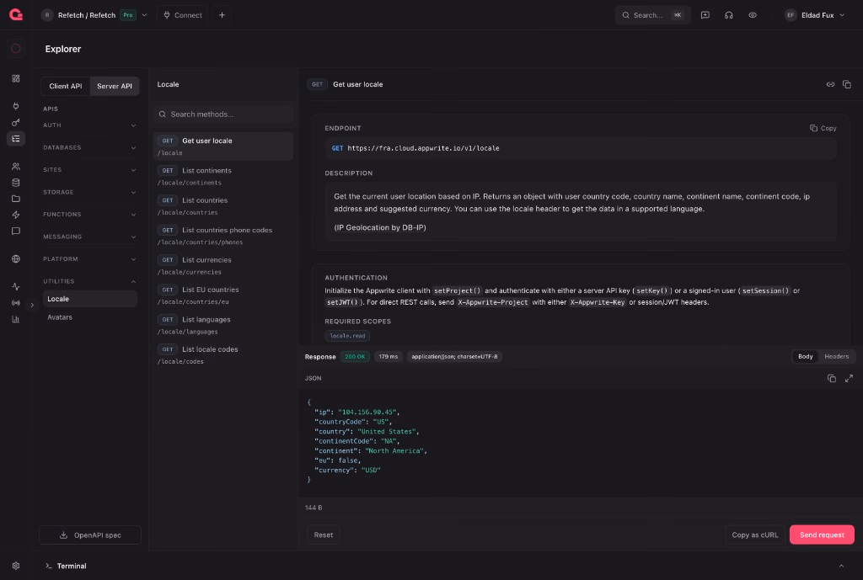
Task: Click the Copy endpoint button
Action: [x=823, y=128]
